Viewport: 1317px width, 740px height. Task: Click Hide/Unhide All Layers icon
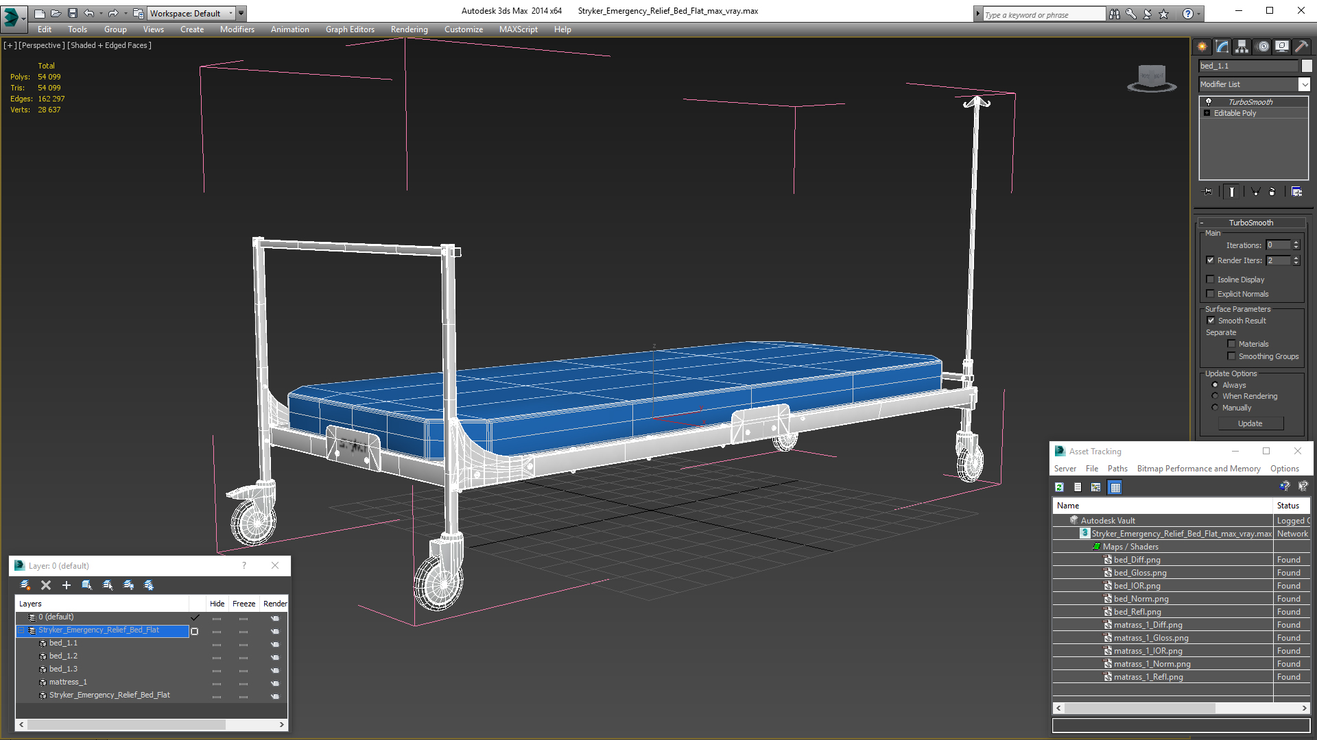pyautogui.click(x=128, y=585)
